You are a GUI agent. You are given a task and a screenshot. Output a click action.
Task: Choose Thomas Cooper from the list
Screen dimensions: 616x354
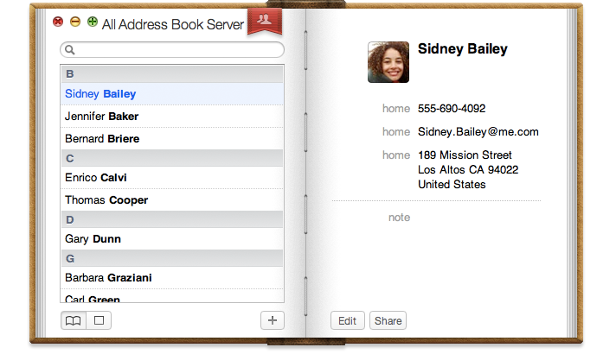click(106, 200)
